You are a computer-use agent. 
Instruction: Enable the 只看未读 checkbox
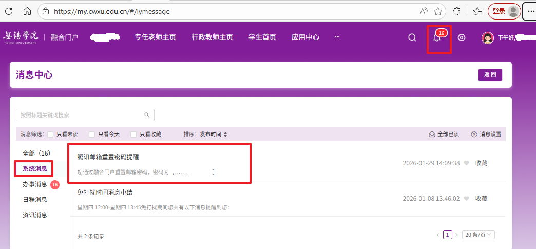click(x=51, y=135)
